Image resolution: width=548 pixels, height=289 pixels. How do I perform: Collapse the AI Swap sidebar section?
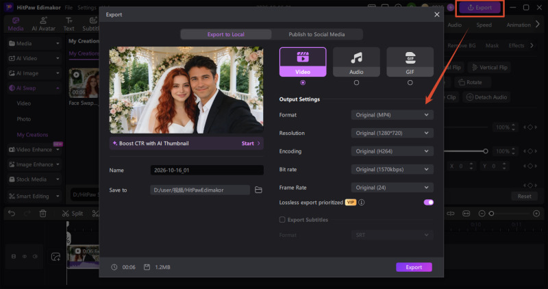(34, 88)
